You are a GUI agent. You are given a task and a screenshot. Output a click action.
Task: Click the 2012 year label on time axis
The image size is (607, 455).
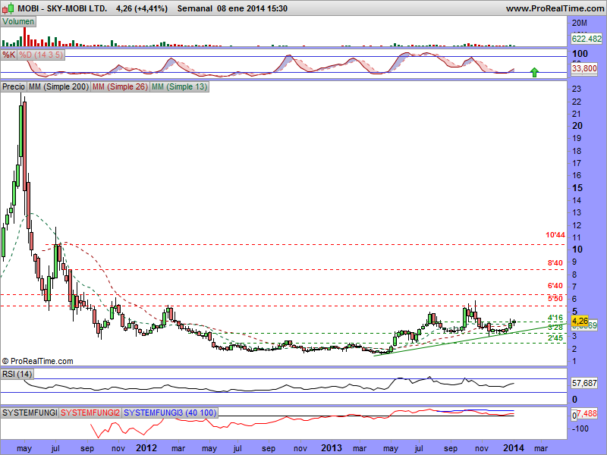146,448
